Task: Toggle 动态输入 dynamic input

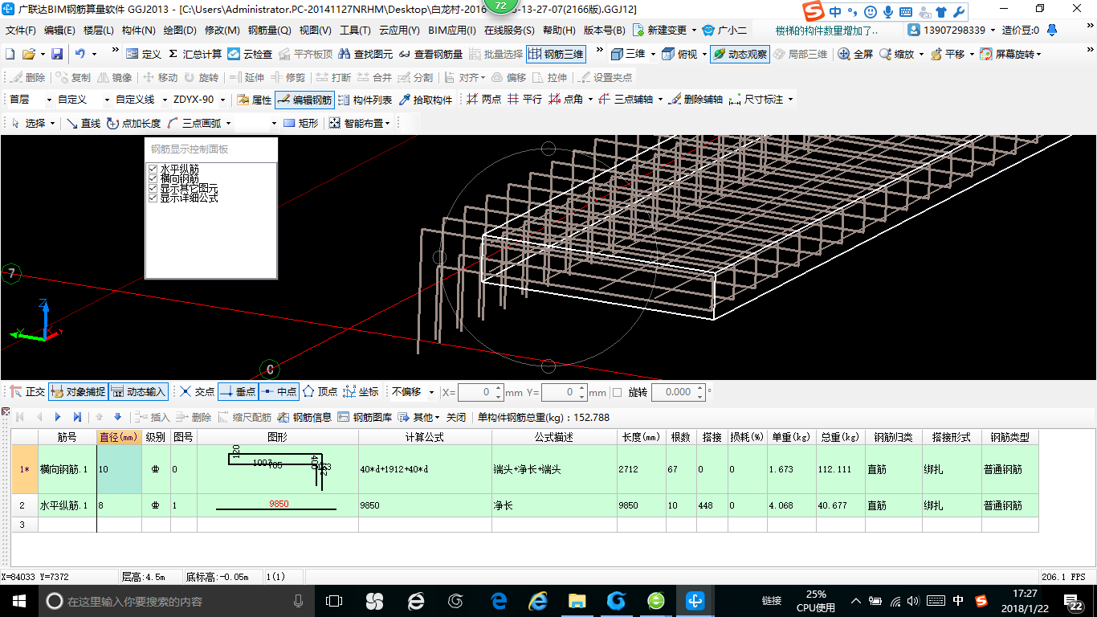Action: pyautogui.click(x=138, y=392)
